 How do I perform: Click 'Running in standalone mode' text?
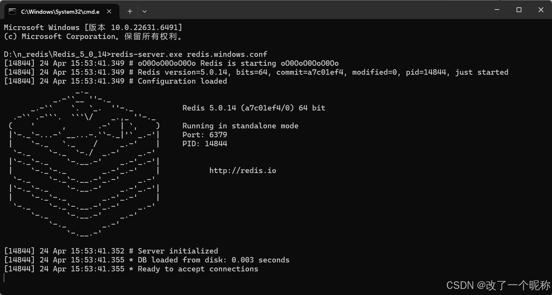241,126
